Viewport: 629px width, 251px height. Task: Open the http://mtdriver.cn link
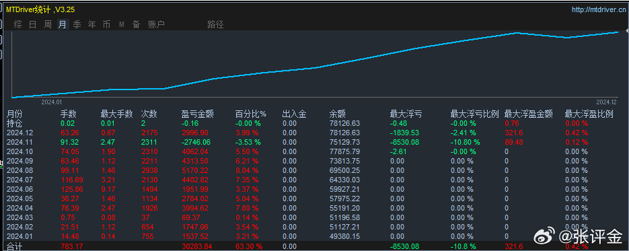coord(599,9)
